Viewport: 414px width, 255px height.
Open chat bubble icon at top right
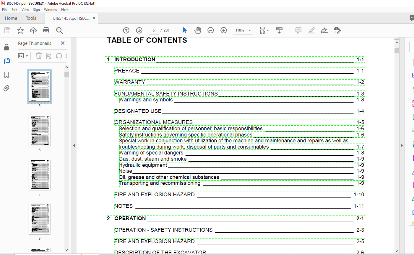(412, 18)
